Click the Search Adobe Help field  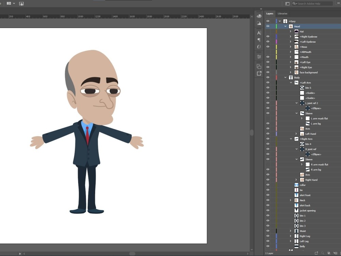(312, 3)
